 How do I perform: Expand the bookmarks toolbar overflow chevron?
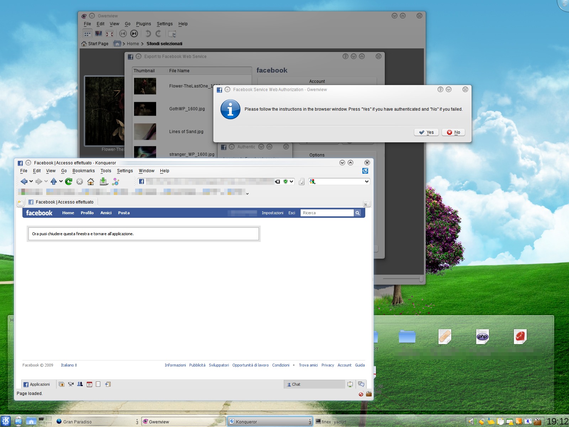pos(247,194)
